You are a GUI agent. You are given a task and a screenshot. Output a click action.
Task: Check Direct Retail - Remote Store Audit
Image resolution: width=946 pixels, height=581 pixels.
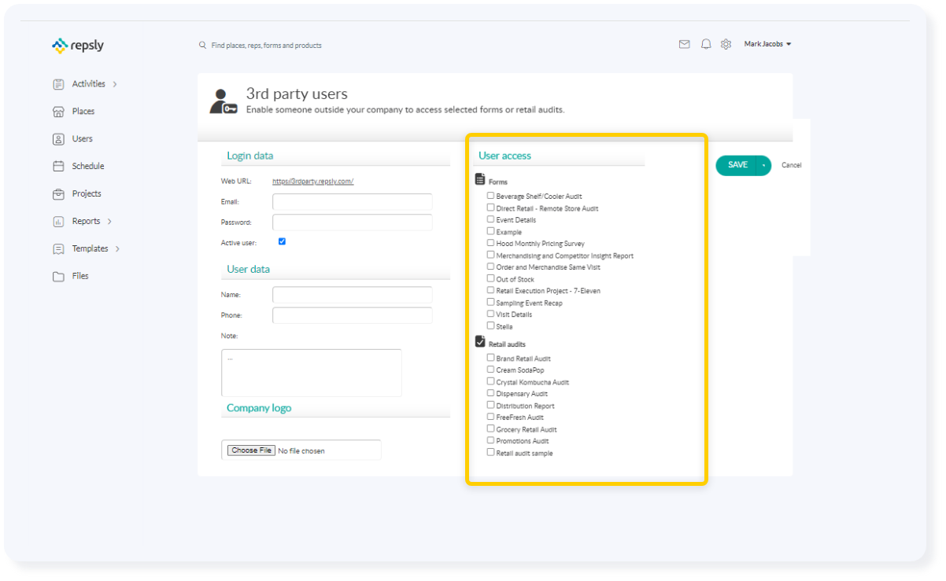tap(491, 208)
